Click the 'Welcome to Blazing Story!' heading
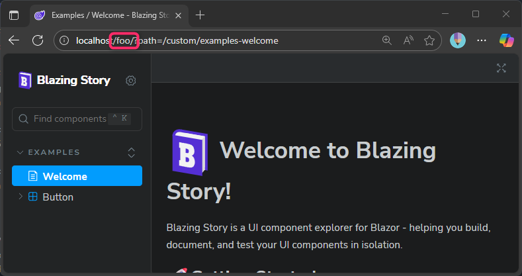Viewport: 522px width, 276px height. (x=301, y=171)
